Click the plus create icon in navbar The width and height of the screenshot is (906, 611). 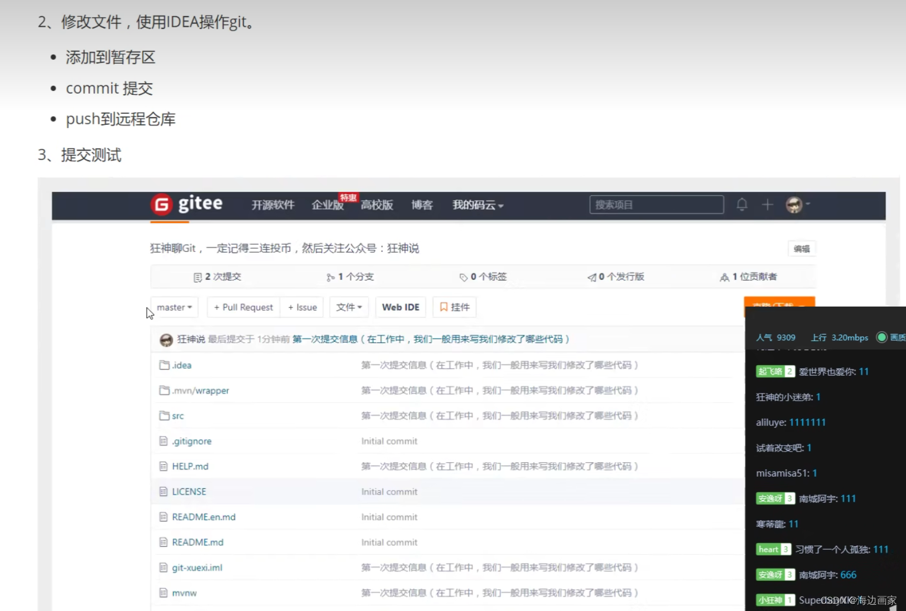click(x=768, y=205)
